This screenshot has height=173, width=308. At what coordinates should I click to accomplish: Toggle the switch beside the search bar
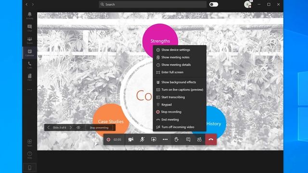pos(214,4)
